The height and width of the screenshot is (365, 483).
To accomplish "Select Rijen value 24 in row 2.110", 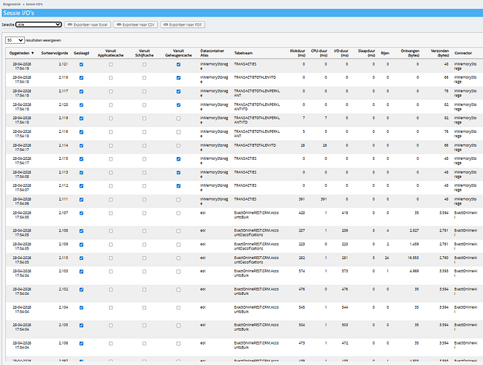I will [x=387, y=258].
